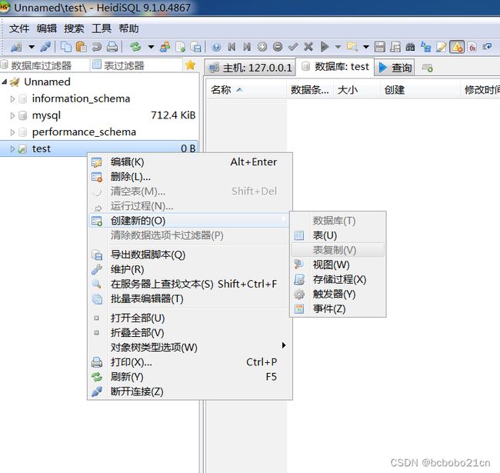Screen dimensions: 500x473
Task: Click the save as snippet icon
Action: click(395, 47)
